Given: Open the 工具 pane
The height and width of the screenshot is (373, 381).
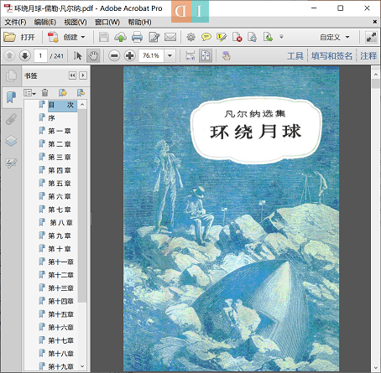Looking at the screenshot, I should (295, 56).
